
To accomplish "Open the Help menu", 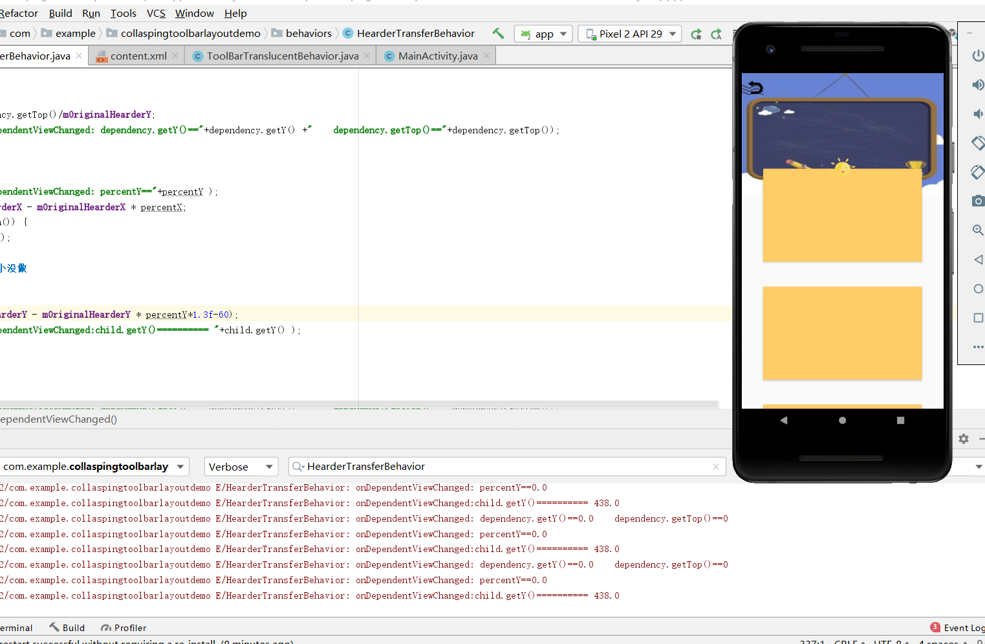I will coord(235,13).
